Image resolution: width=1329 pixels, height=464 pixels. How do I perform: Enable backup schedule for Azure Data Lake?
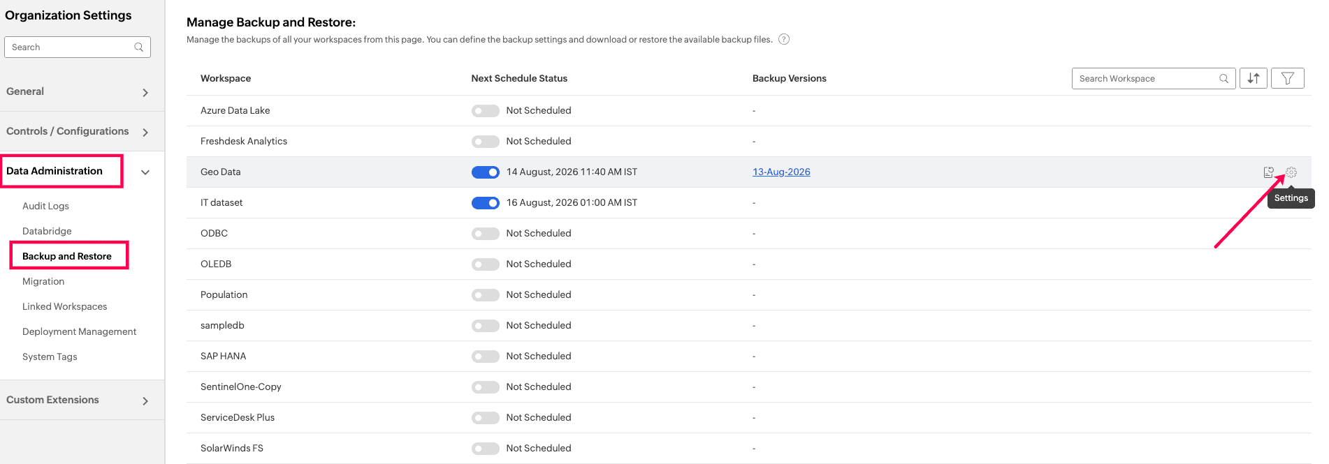(485, 110)
